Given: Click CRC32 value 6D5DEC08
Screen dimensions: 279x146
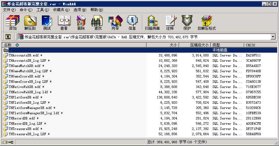Looking at the screenshot, I should [x=253, y=97].
